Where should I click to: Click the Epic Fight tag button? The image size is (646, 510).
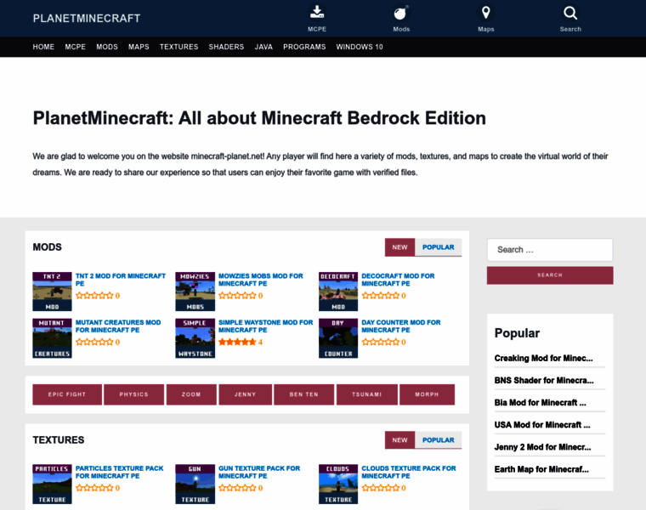pyautogui.click(x=67, y=394)
